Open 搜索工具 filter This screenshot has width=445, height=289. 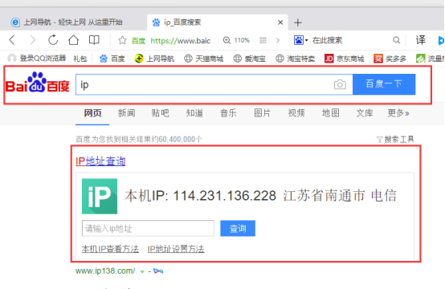point(395,139)
